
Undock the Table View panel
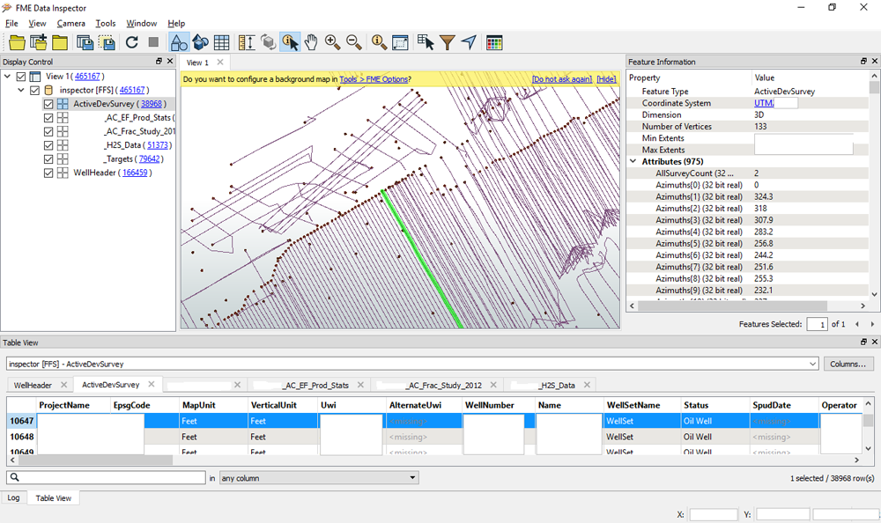click(863, 342)
